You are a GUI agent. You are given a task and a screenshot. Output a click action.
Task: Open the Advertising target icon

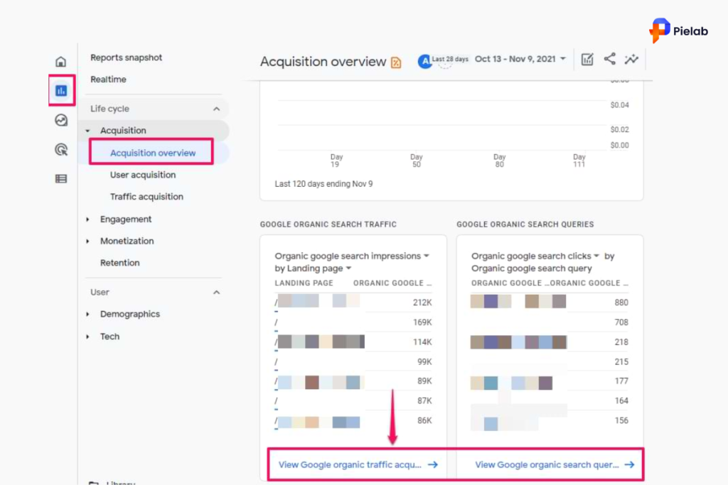tap(61, 149)
